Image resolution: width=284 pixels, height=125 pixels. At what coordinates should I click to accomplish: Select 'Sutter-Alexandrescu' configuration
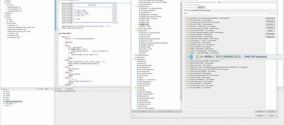click(145, 84)
